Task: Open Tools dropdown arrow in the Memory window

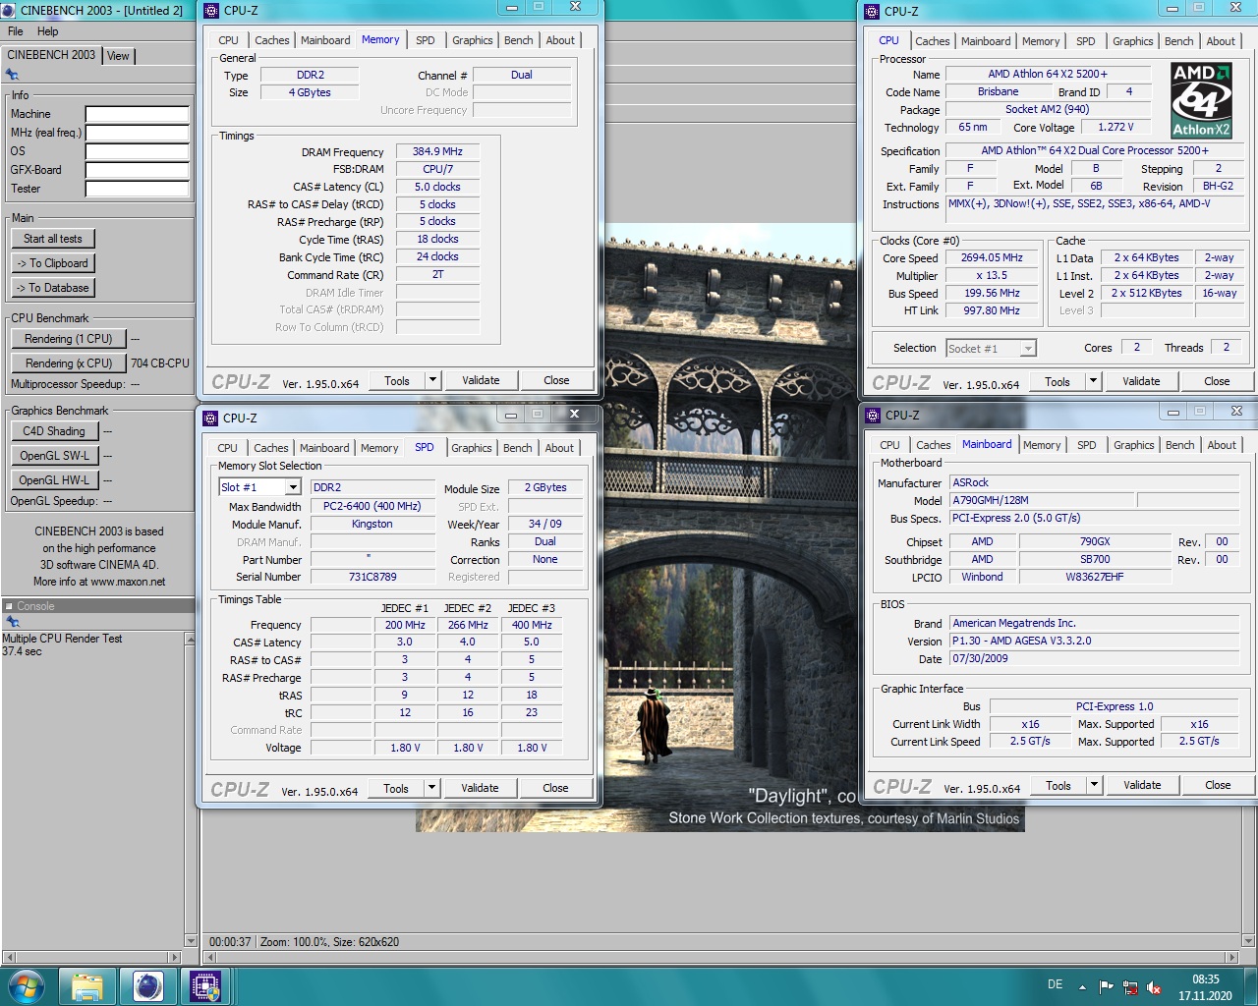Action: [432, 380]
